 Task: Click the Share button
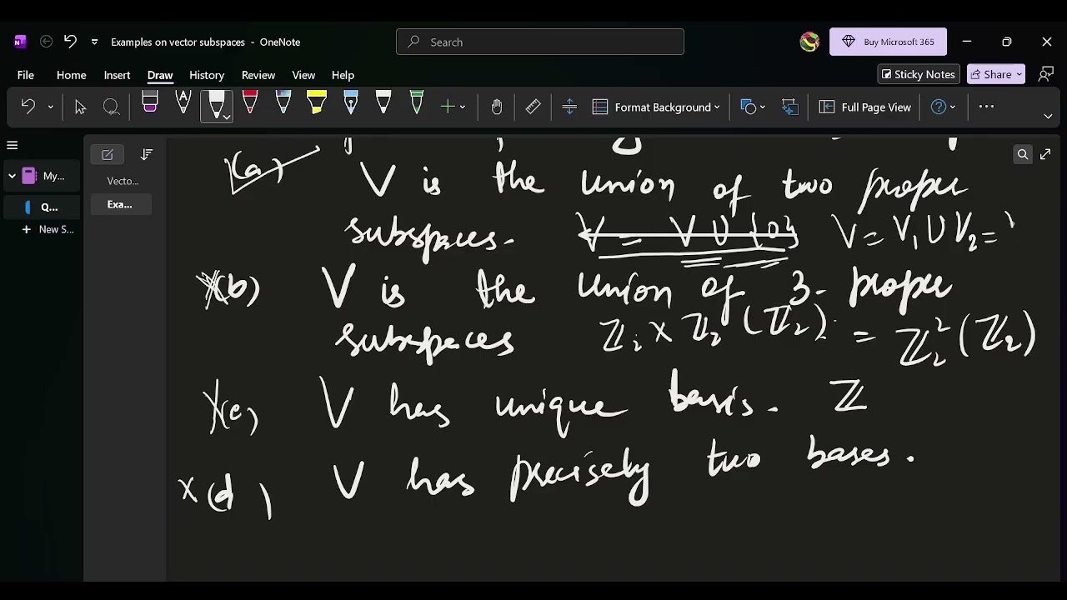coord(996,74)
